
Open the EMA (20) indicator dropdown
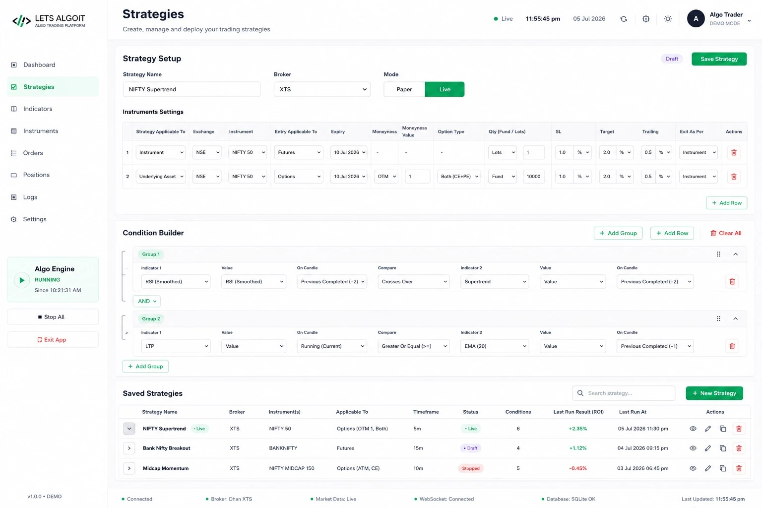495,346
